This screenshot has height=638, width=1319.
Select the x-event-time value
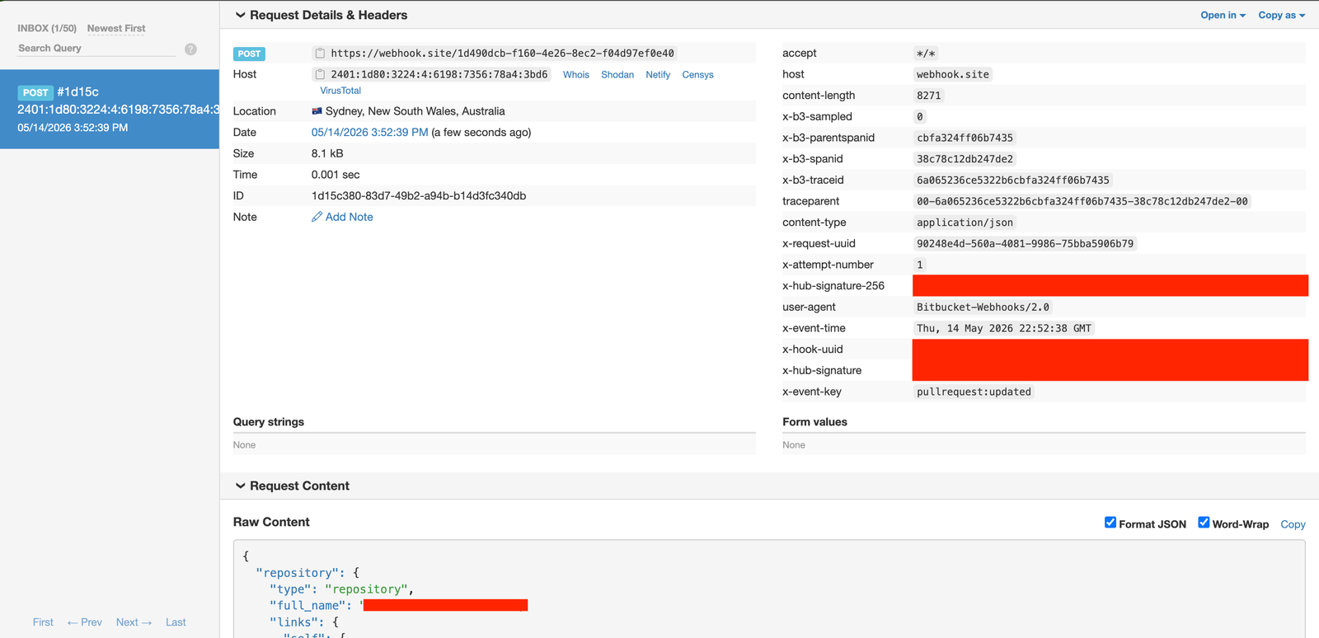1004,328
